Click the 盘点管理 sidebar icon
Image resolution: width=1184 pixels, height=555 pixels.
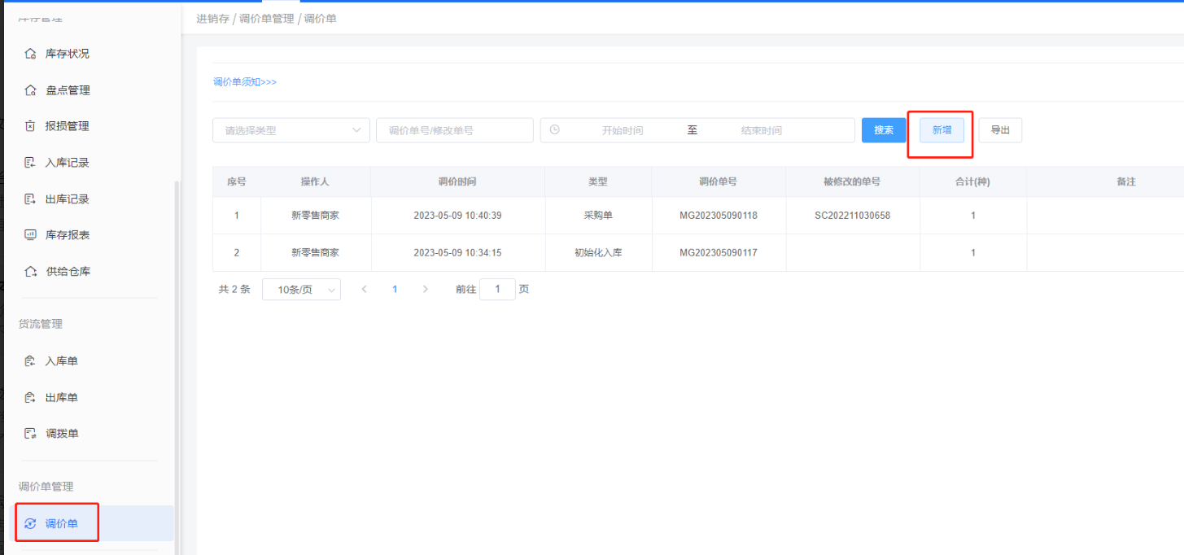[x=30, y=90]
